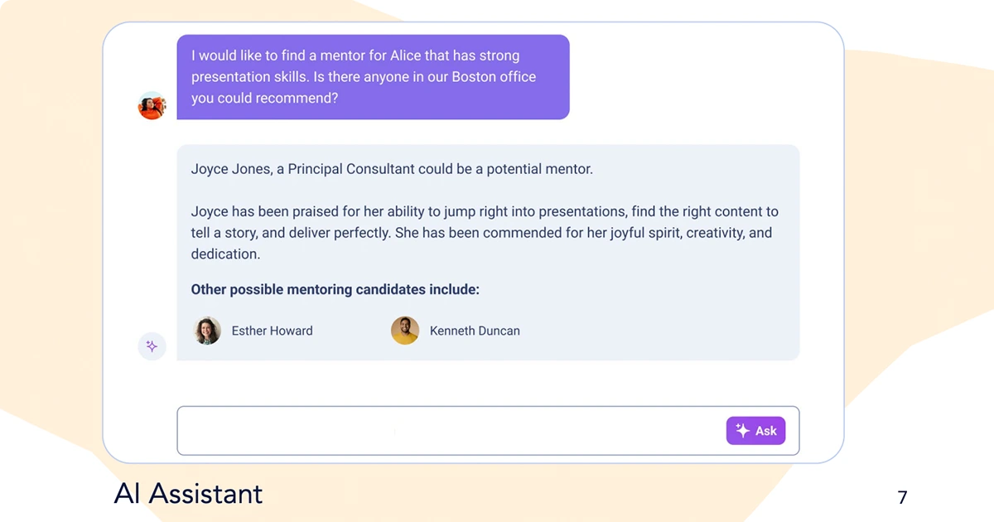
Task: Select Esther Howard's profile picture
Action: [x=206, y=330]
